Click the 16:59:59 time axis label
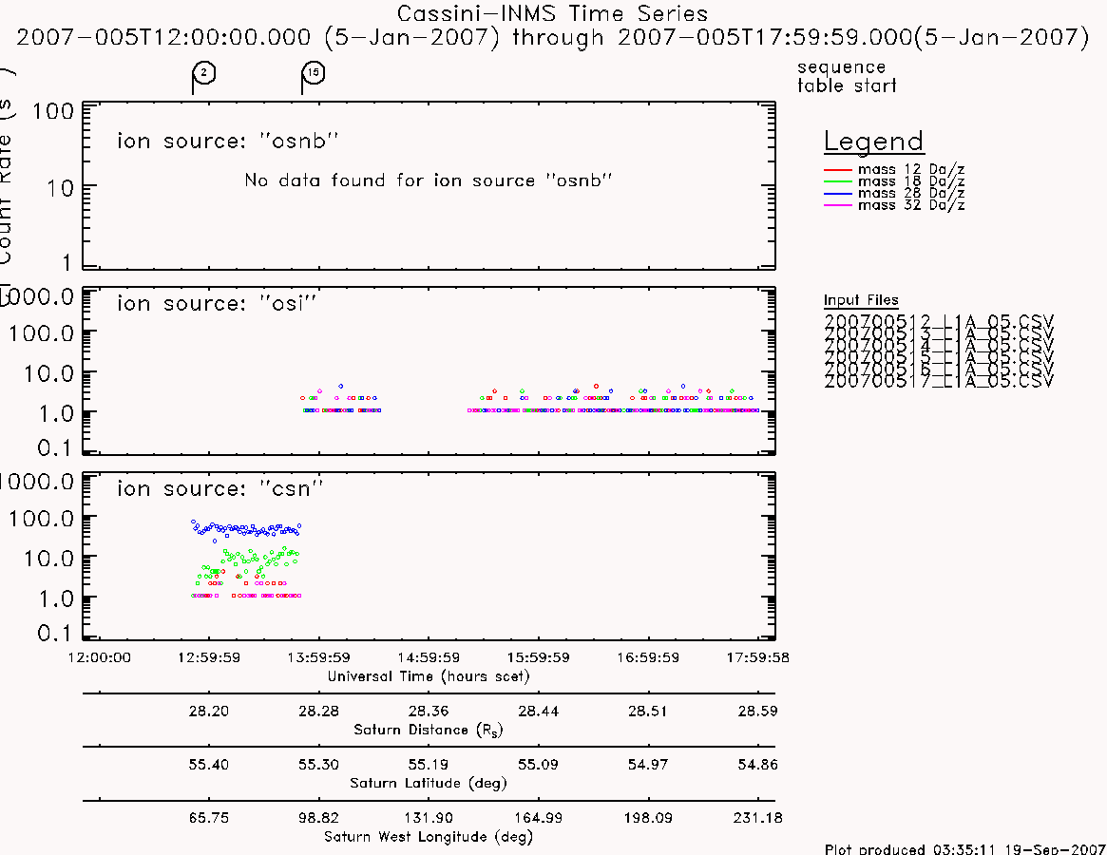 (648, 657)
